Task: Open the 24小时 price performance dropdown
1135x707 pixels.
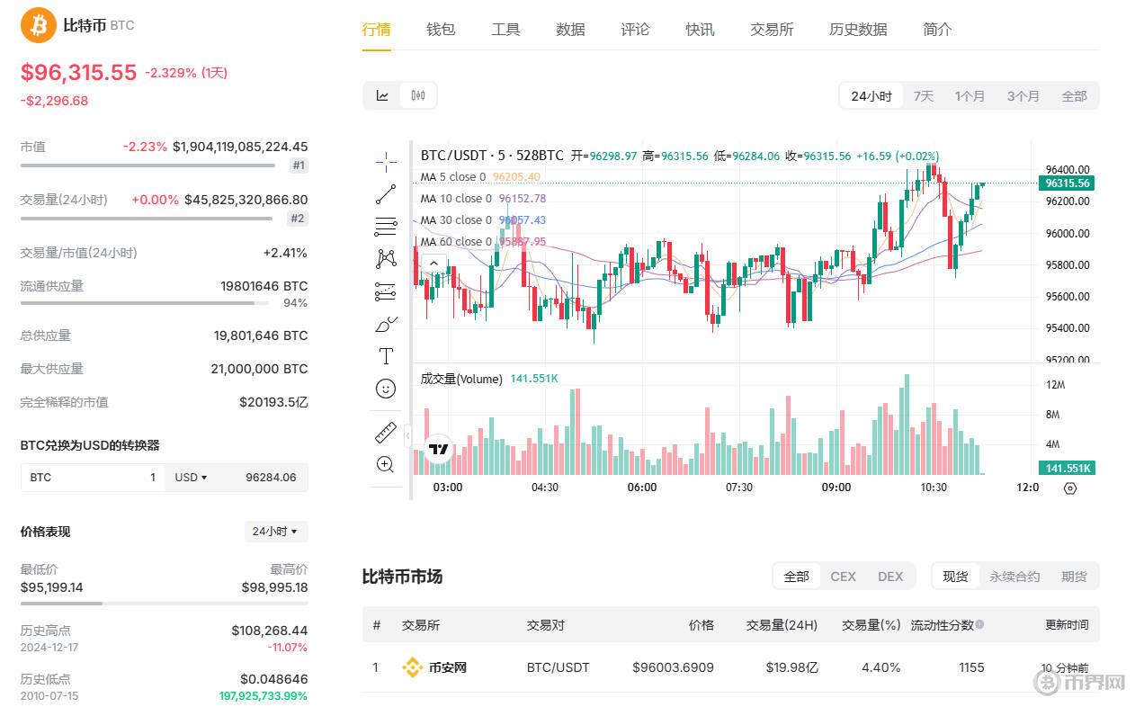Action: tap(275, 532)
